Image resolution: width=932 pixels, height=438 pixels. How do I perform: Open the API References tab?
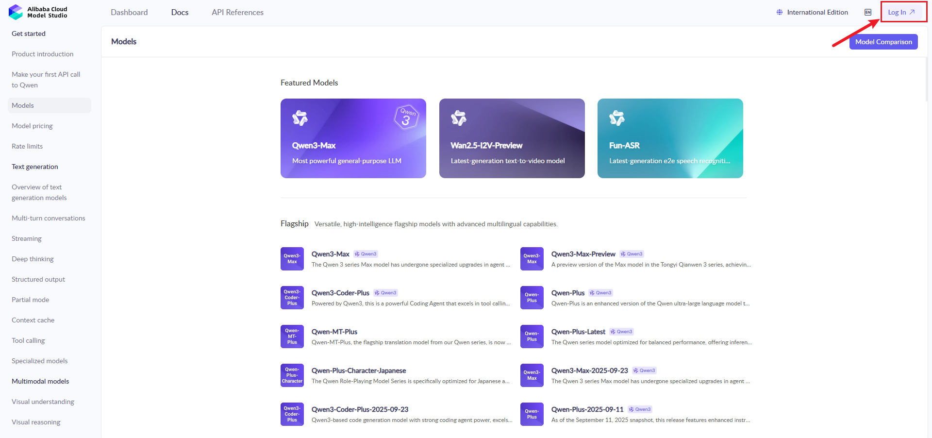(237, 12)
